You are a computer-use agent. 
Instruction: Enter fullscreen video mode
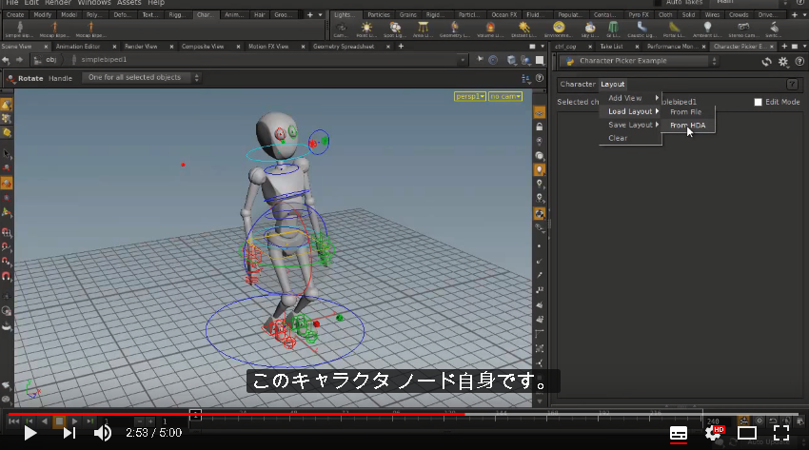[x=781, y=433]
